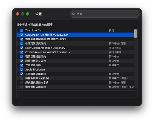Select 漢英對照成語詞典 row name
The height and width of the screenshot is (122, 154).
35,87
